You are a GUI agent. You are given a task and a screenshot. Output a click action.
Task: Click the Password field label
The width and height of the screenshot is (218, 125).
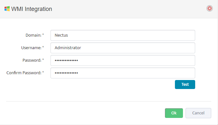tap(32, 60)
